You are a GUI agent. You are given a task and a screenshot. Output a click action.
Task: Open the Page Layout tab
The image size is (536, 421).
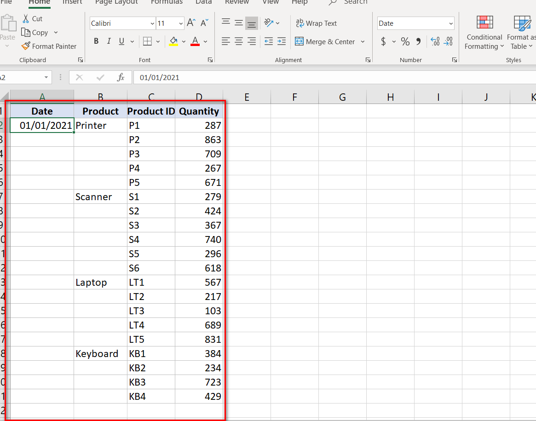116,2
